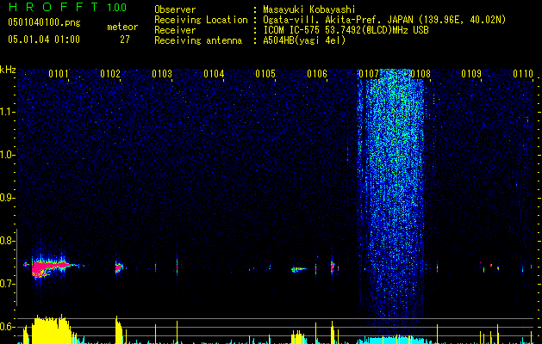Click the 0103 time marker
The image size is (542, 344).
pos(162,74)
